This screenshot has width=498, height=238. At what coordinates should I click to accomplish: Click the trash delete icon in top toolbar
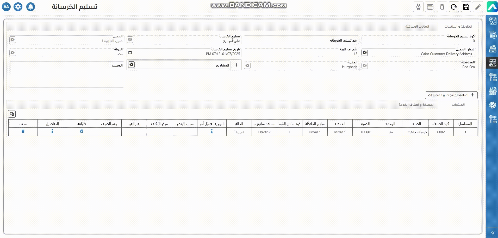click(x=442, y=7)
